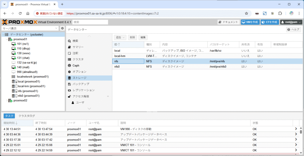304x156 pixels.
Task: Click the VM 130 (www) monitor icon
Action: tap(14, 53)
